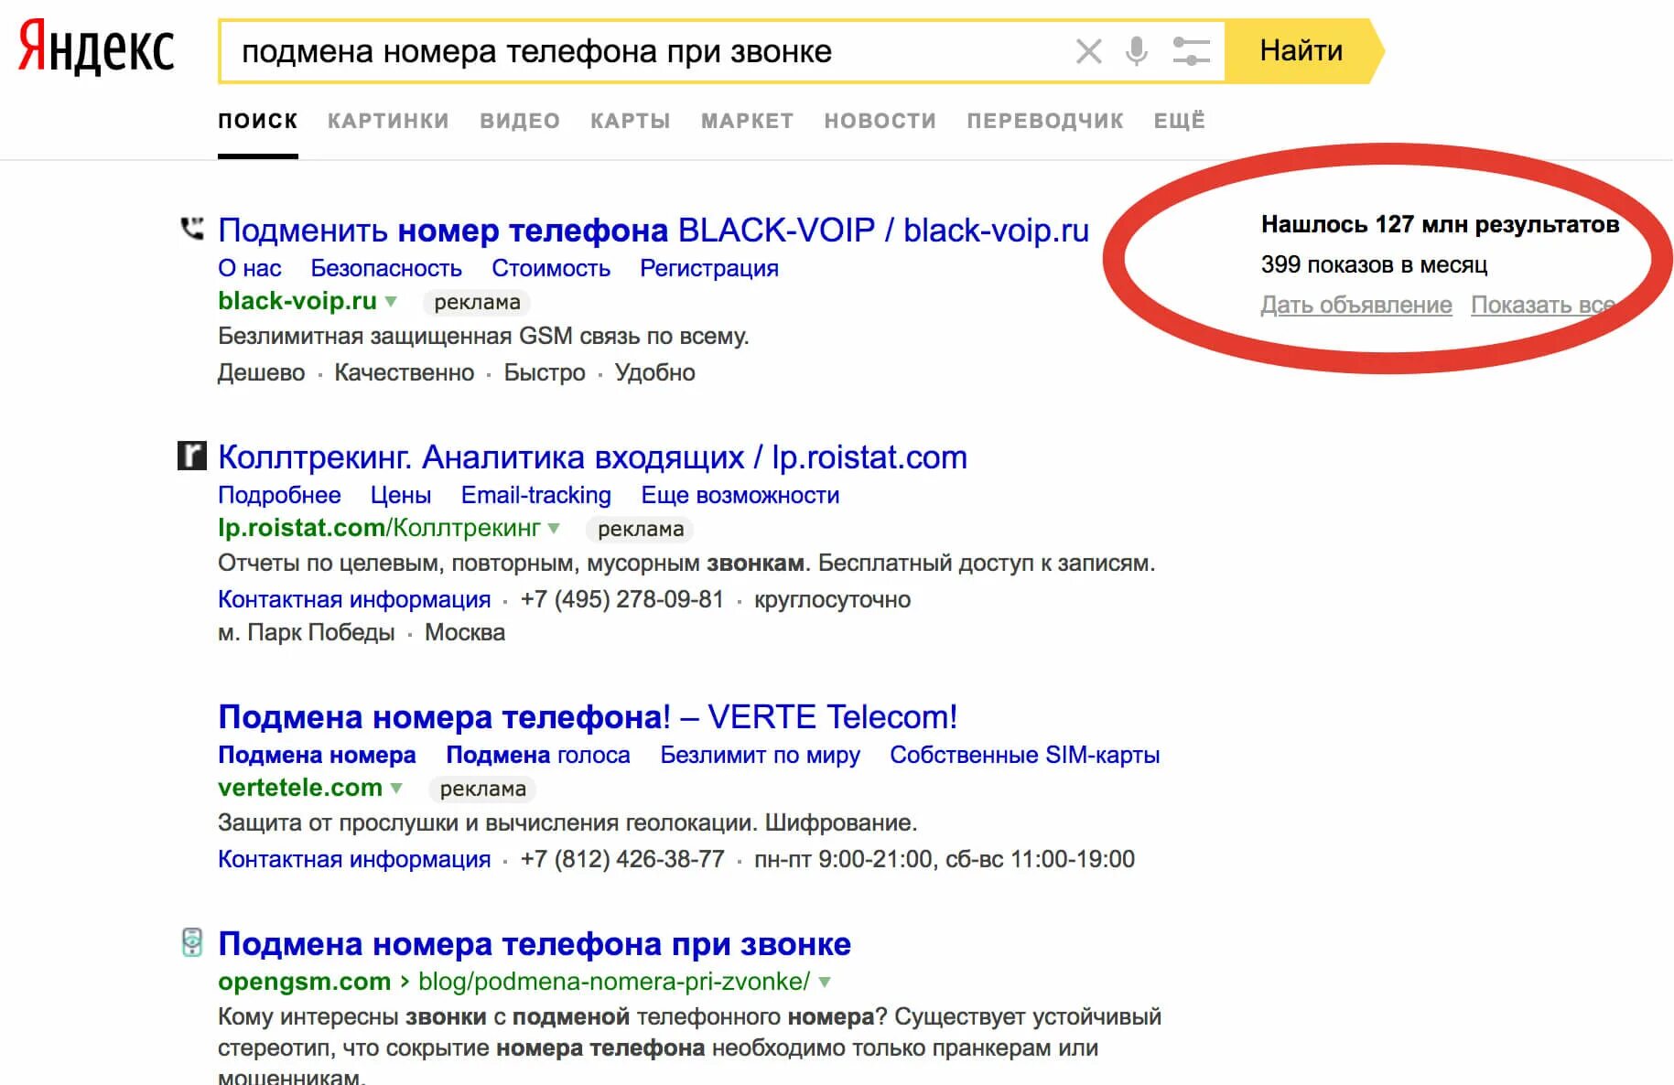Click the Яндекс logo
Screen dimensions: 1674x1085
click(x=96, y=48)
